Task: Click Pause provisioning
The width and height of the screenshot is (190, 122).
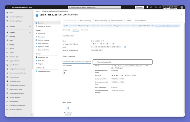Action: click(84, 21)
